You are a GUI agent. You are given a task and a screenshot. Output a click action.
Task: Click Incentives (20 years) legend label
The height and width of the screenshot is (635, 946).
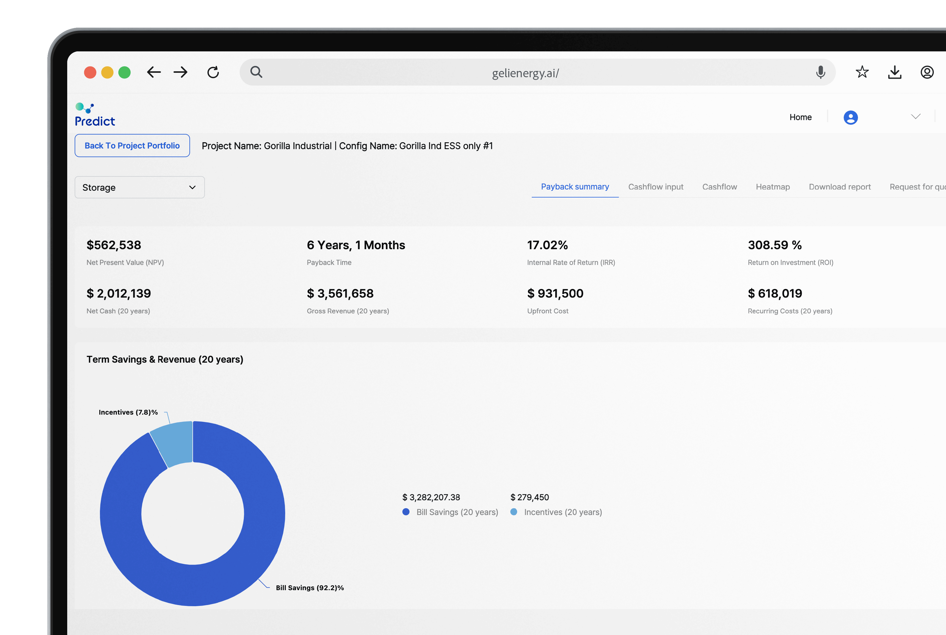pos(563,512)
